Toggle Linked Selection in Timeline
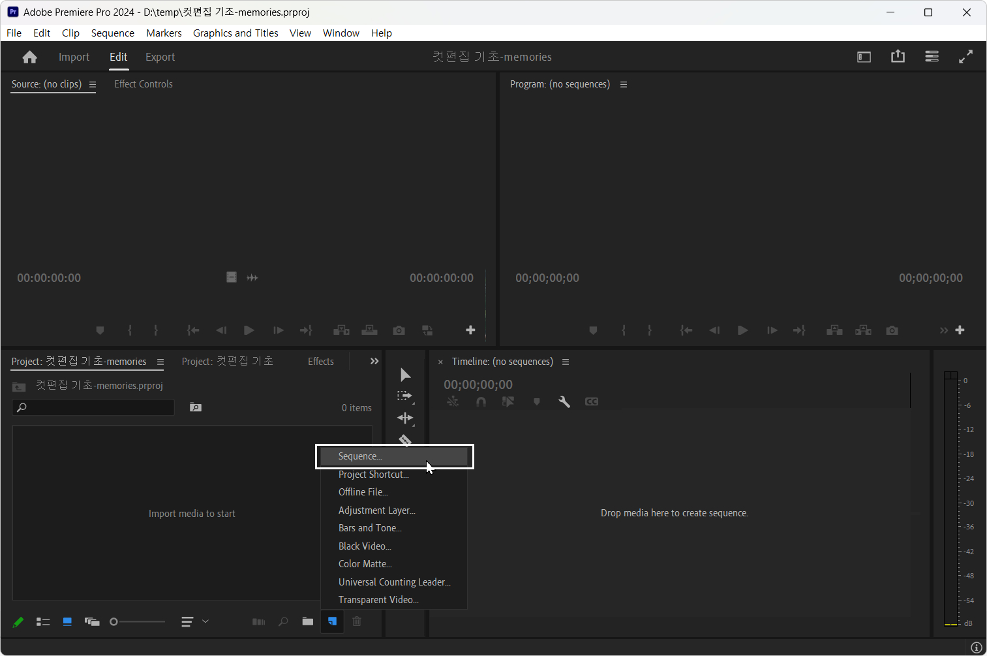987x656 pixels. coord(508,401)
